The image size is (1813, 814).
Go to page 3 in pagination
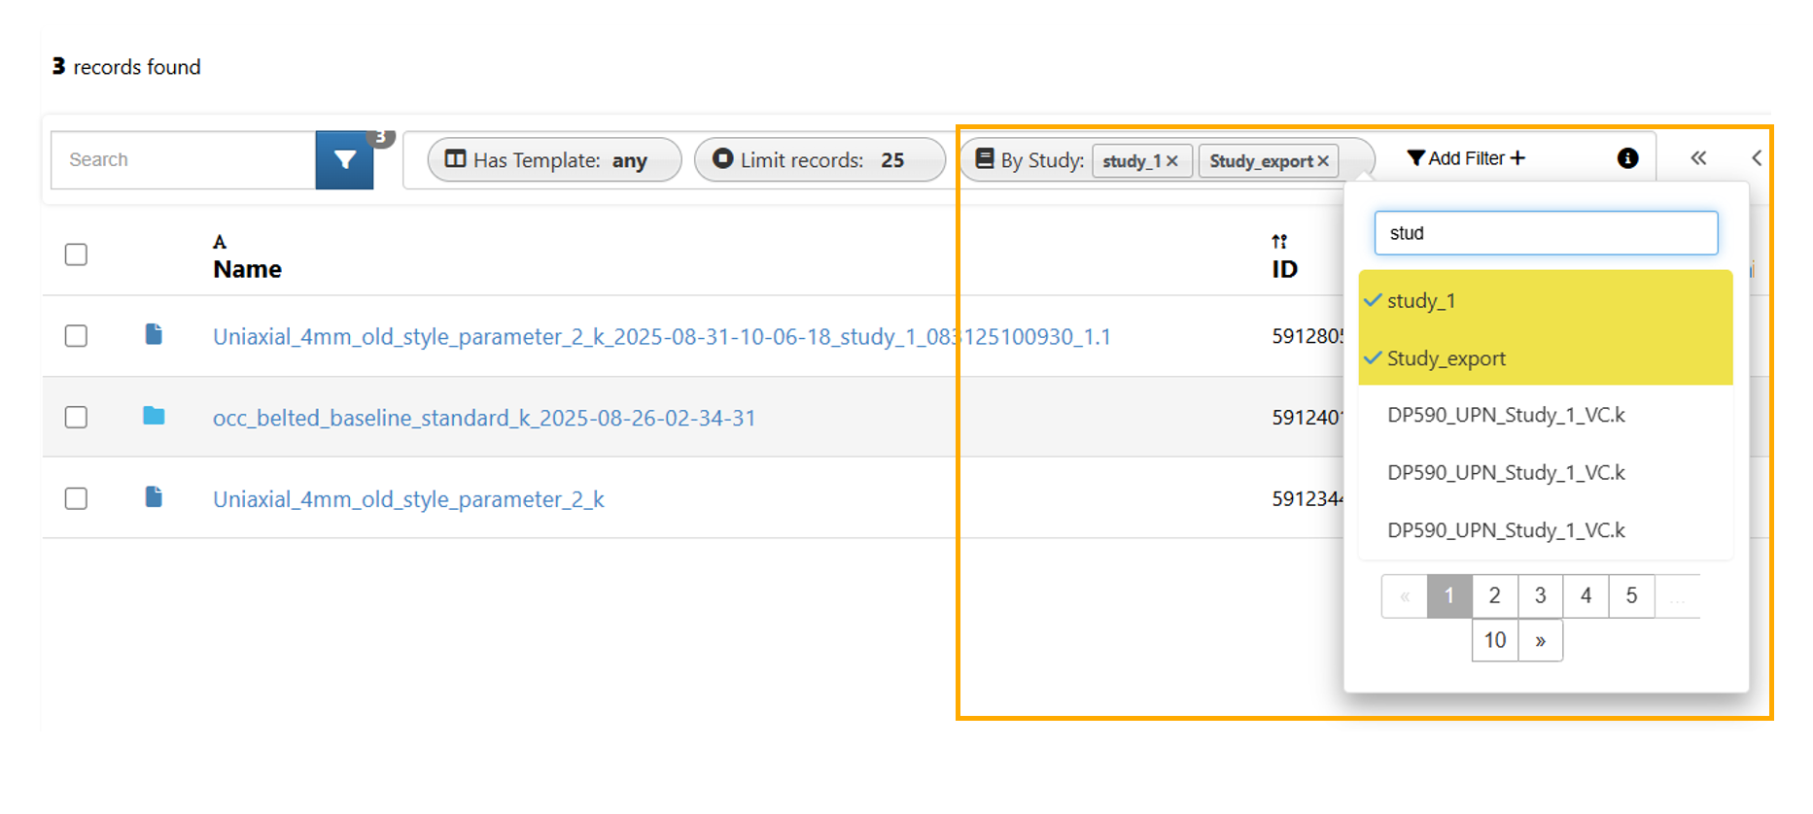(1540, 595)
